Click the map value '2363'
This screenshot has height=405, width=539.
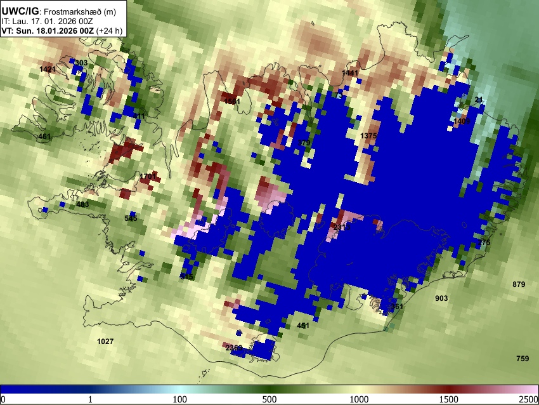click(x=234, y=348)
